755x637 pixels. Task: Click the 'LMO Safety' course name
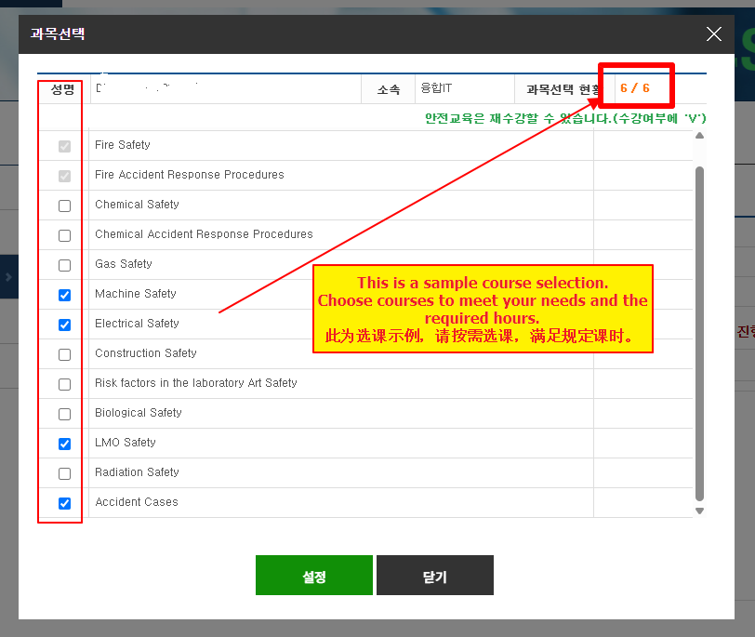[126, 443]
